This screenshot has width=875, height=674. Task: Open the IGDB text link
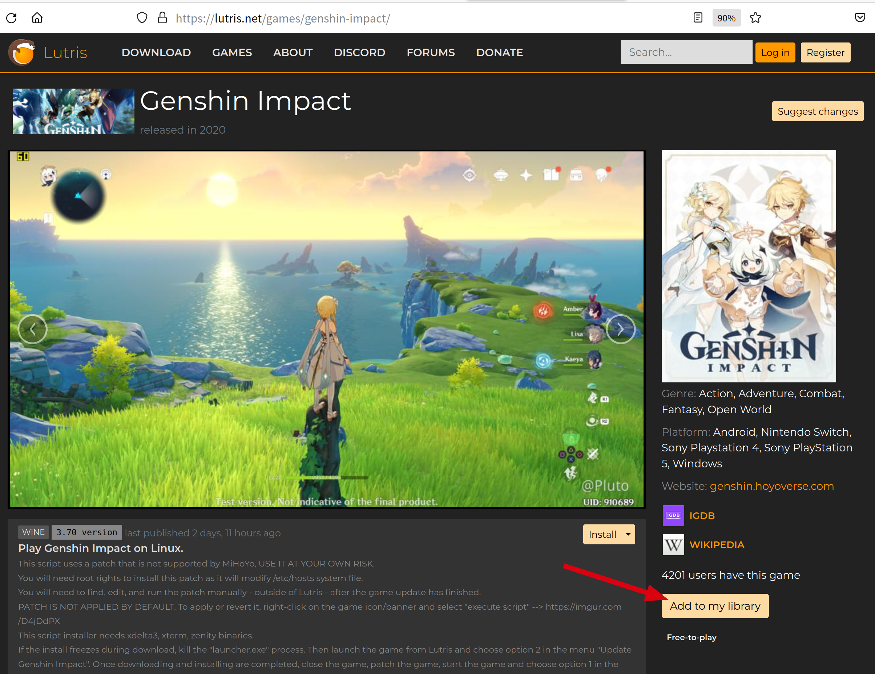coord(702,516)
